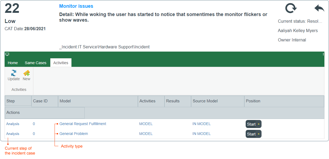The height and width of the screenshot is (159, 329).
Task: Click the monitor icon in green bar
Action: [x=7, y=54]
